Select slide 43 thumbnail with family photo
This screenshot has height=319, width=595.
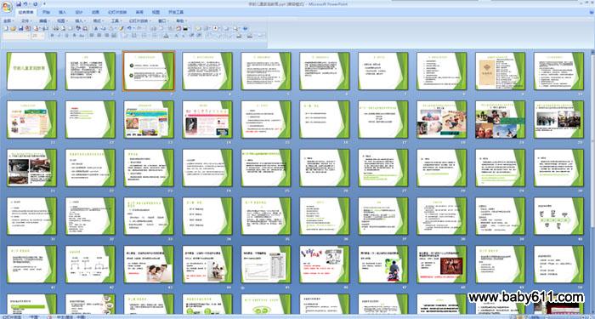tap(149, 264)
